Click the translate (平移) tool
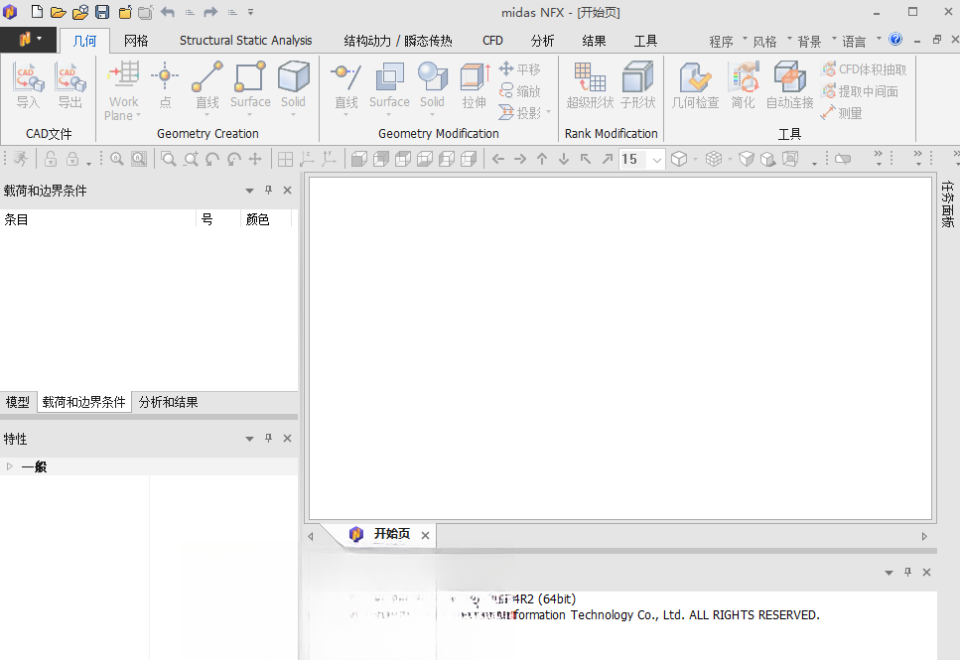Viewport: 960px width, 660px height. coord(520,69)
